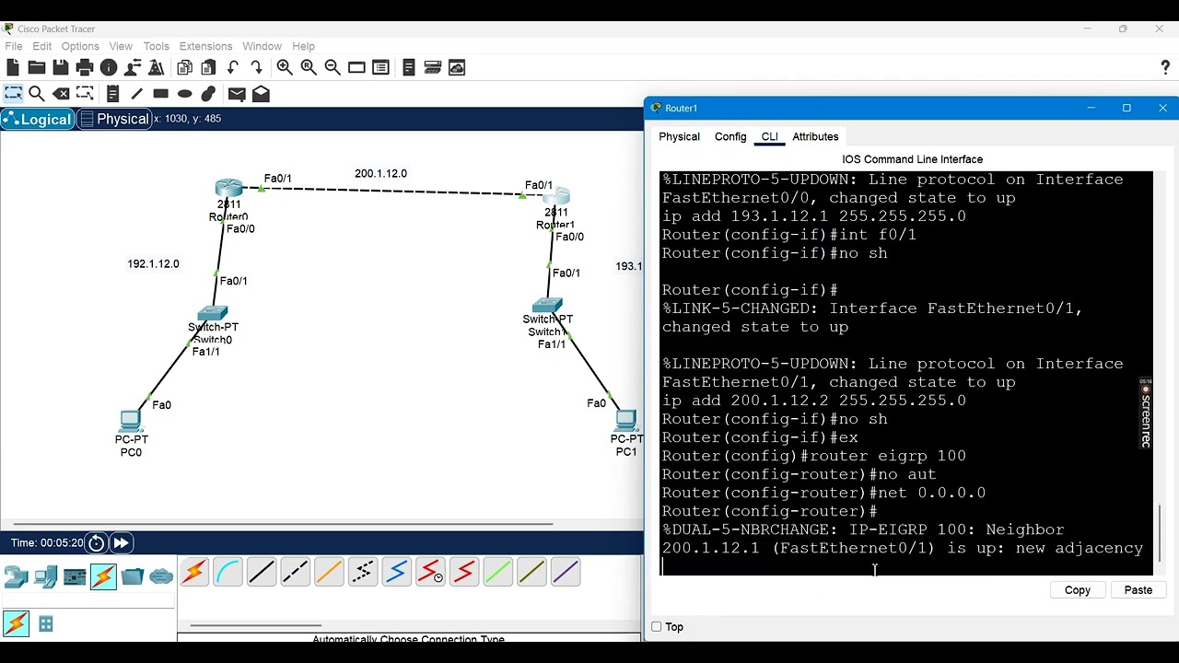Click Fast Forward Time button
This screenshot has height=663, width=1179.
(x=121, y=543)
